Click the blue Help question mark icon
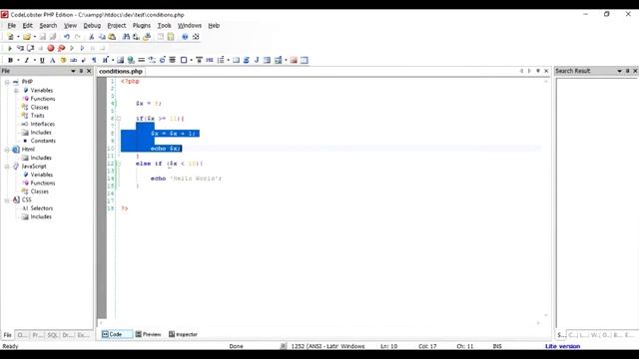Screen dimensions: 639x359 click(185, 37)
